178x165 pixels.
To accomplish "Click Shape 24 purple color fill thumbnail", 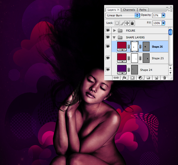I will [x=122, y=70].
